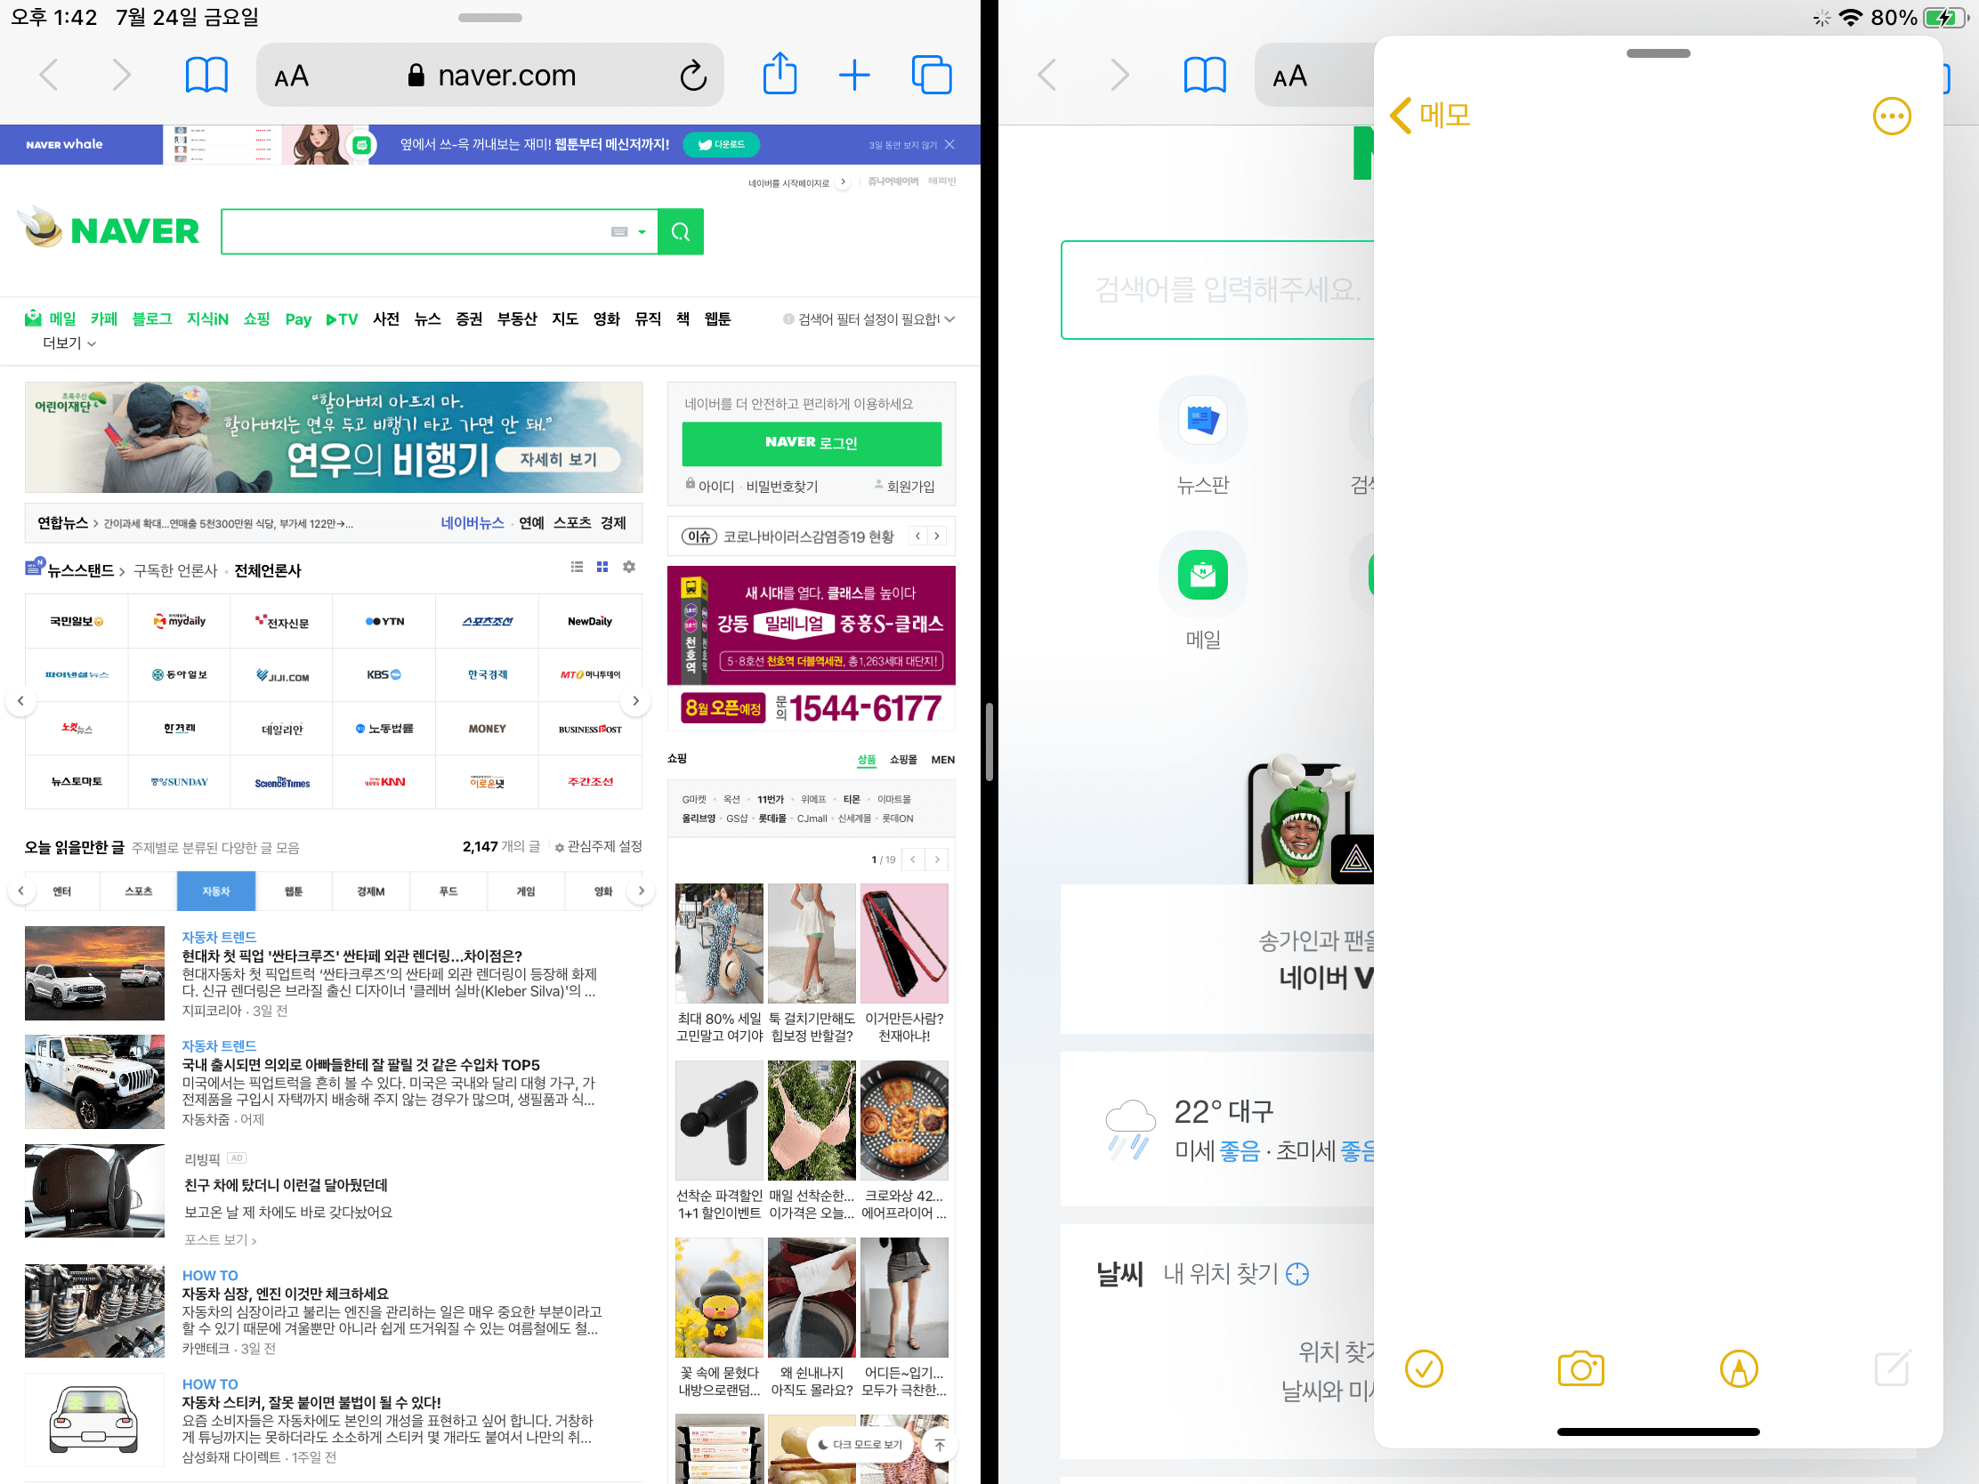Tap the Safari share icon

click(779, 74)
